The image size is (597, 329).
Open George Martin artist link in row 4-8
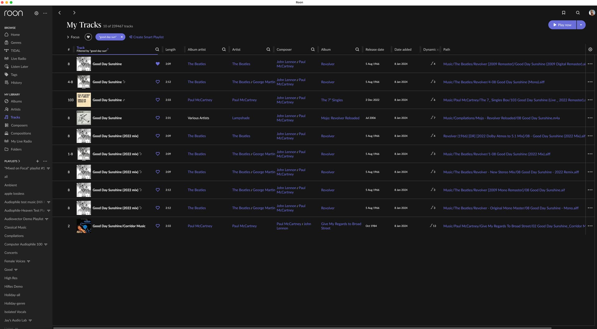[264, 82]
